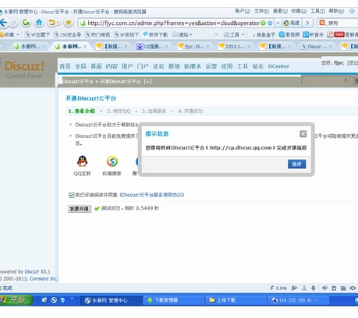358x318 pixels.
Task: Click the speaker volume icon in status bar
Action: click(x=324, y=288)
